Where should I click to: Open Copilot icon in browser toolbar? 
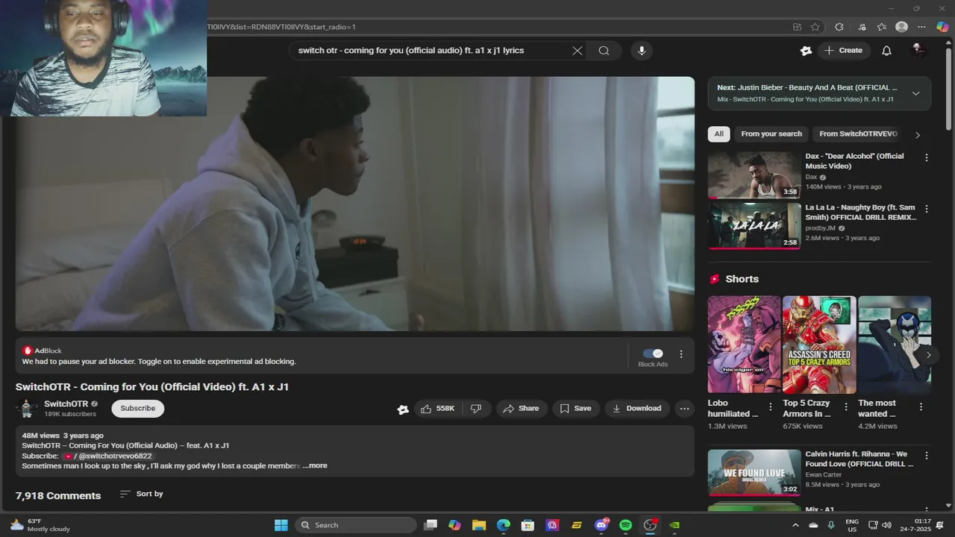pyautogui.click(x=942, y=27)
